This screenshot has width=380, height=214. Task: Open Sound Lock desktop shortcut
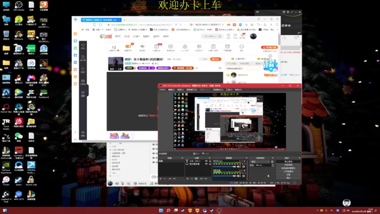(31, 181)
